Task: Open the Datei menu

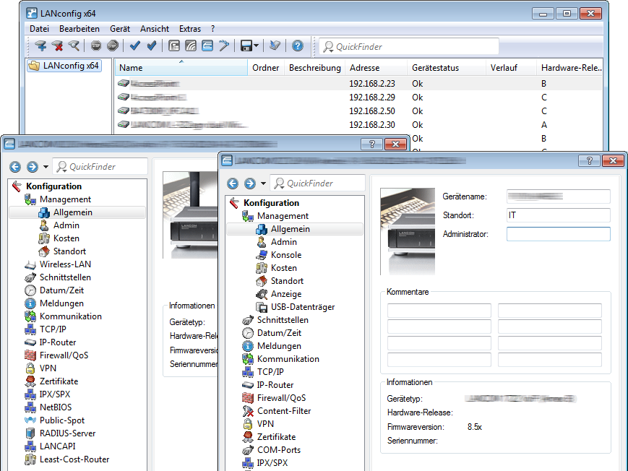Action: coord(39,29)
